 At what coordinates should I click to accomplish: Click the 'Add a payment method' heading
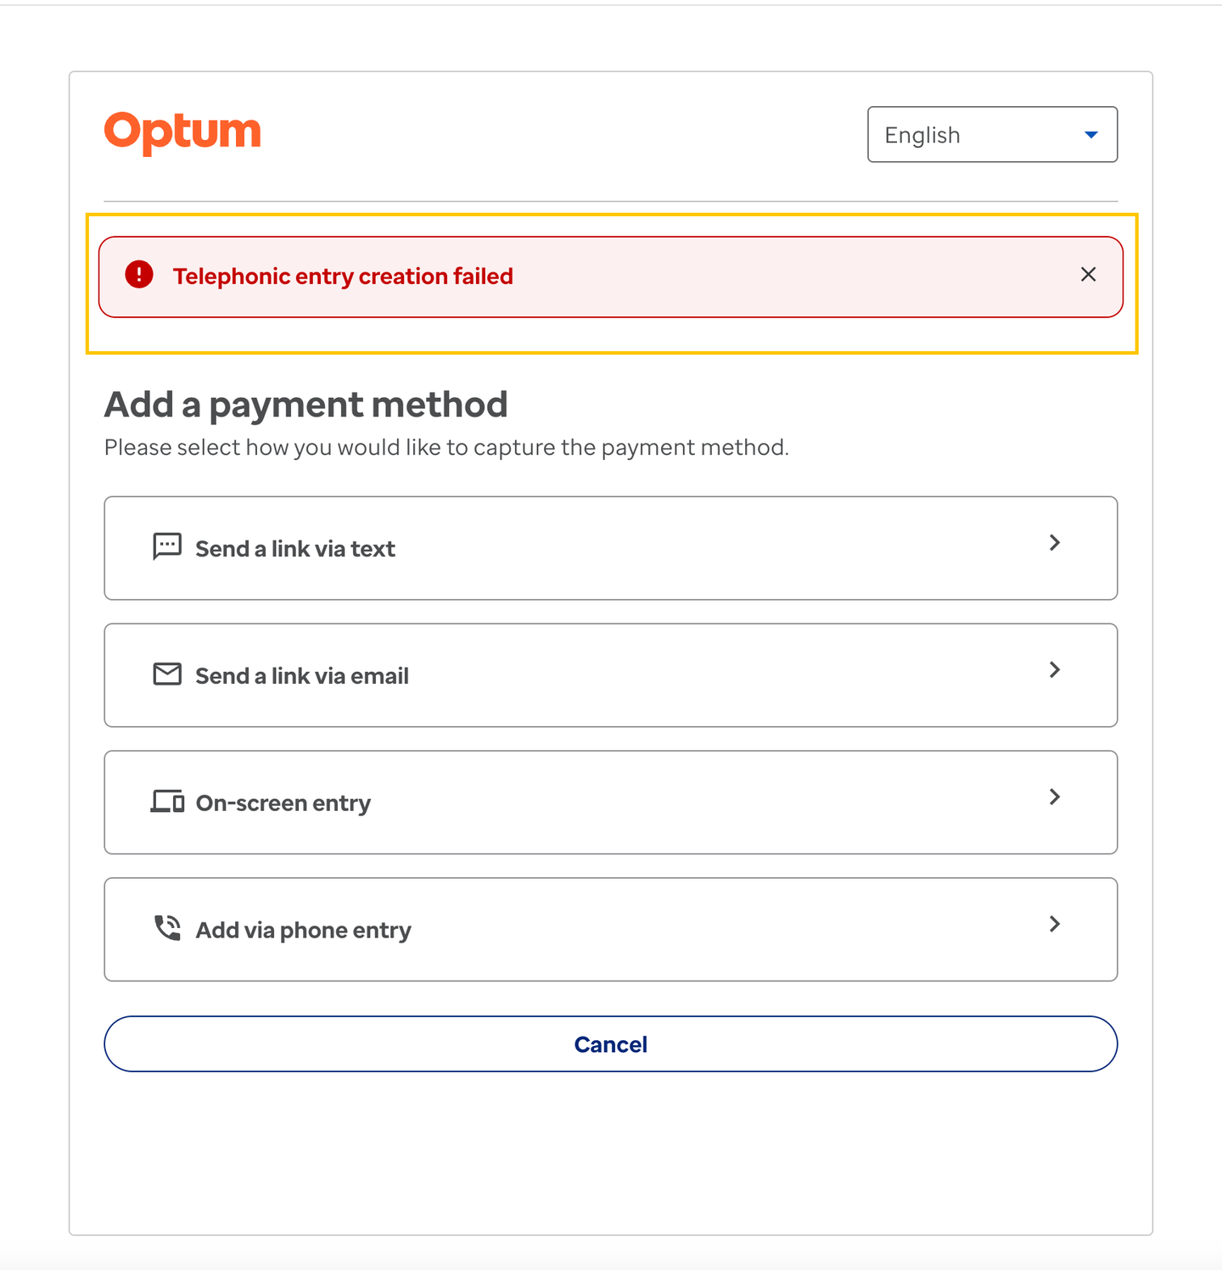click(305, 405)
